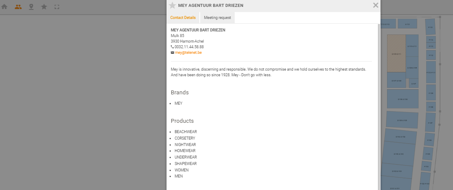The image size is (453, 190).
Task: Click the envelope icon beside the email
Action: [x=173, y=53]
